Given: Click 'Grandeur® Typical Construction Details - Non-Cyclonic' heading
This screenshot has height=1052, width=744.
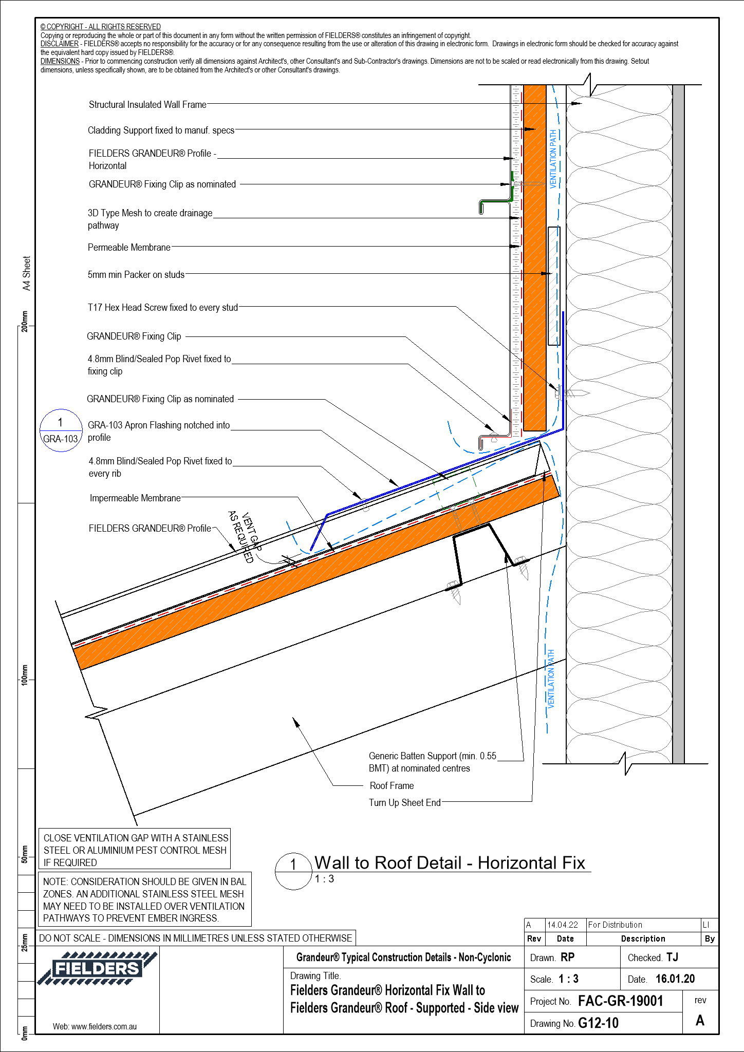Looking at the screenshot, I should tap(404, 957).
